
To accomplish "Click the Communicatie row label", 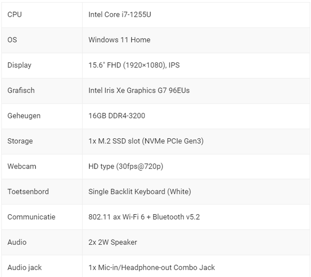I will coord(31,217).
